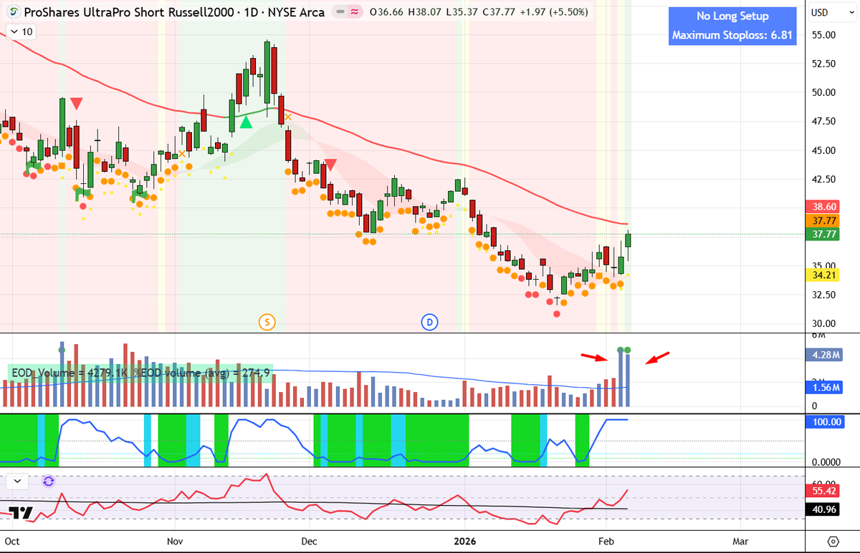Screen dimensions: 860x553
Task: Click the orange 37.77 price label
Action: (823, 220)
